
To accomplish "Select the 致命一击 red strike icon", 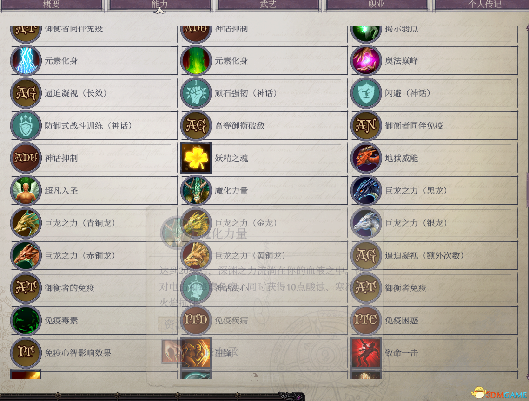I will 366,353.
